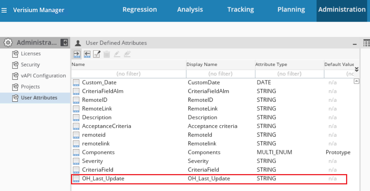370x191 pixels.
Task: Click the delete trash can icon
Action: click(x=107, y=54)
